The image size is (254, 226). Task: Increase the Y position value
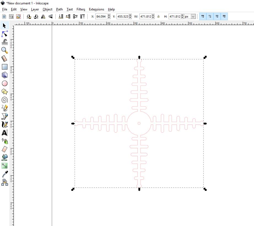coord(130,15)
